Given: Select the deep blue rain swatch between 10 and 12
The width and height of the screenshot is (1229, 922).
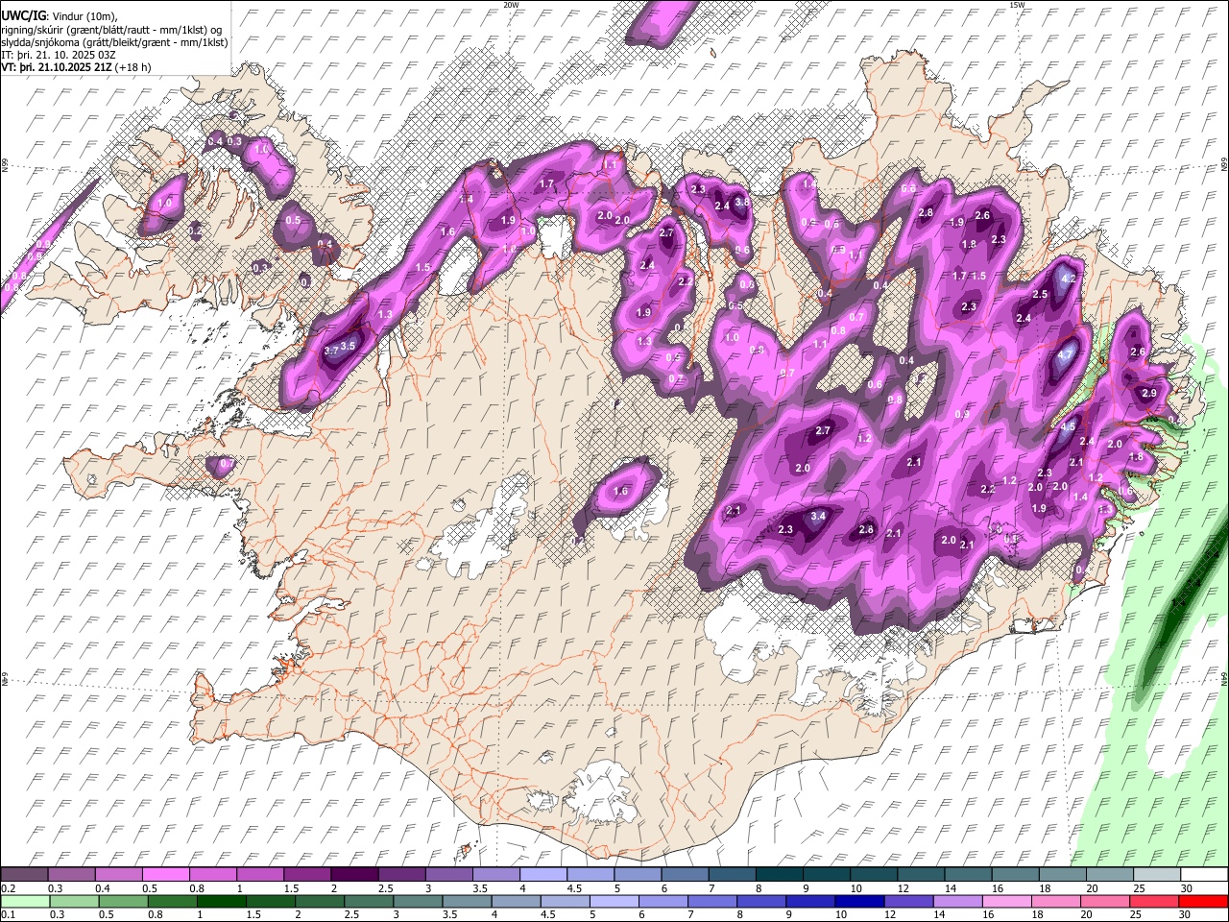Looking at the screenshot, I should click(859, 901).
